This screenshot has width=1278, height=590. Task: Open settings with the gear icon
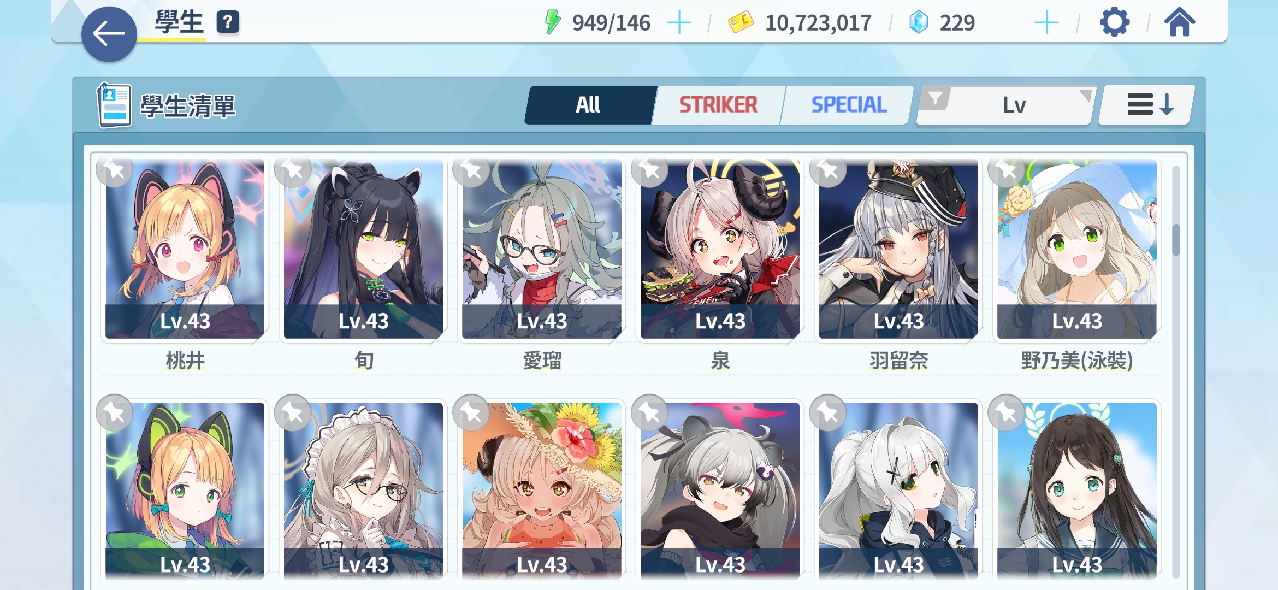click(1114, 22)
